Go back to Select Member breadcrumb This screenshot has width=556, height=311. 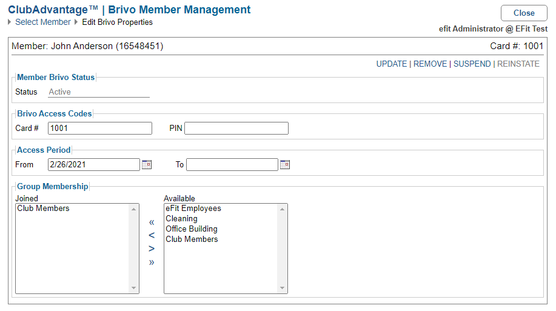click(x=43, y=22)
